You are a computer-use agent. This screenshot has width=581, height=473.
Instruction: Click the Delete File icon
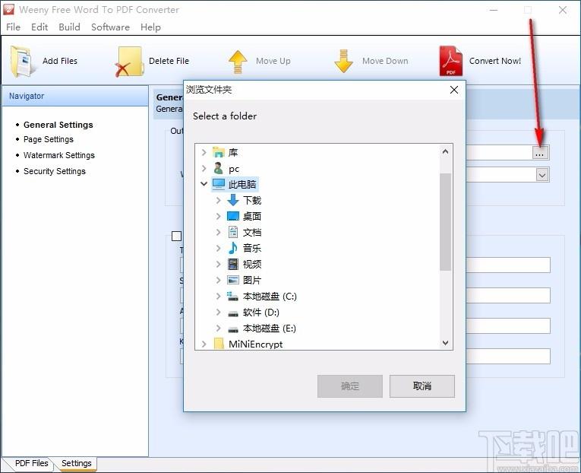[129, 62]
